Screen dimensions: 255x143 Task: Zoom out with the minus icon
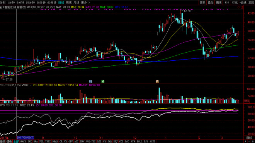(249, 141)
